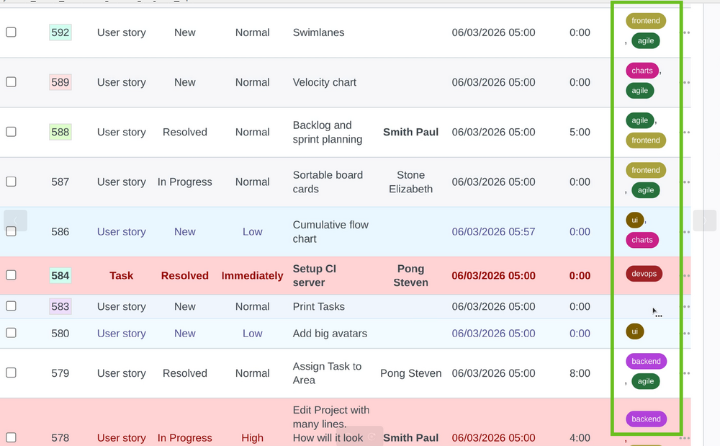
Task: Click agile tag on Velocity chart row
Action: click(x=639, y=91)
